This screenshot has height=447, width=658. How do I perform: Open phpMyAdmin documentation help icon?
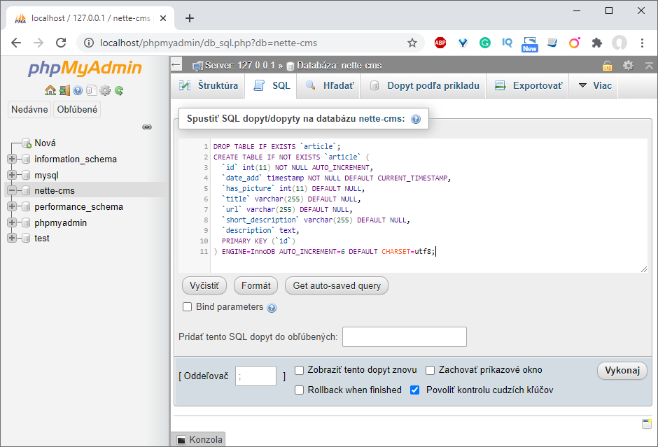coord(77,90)
